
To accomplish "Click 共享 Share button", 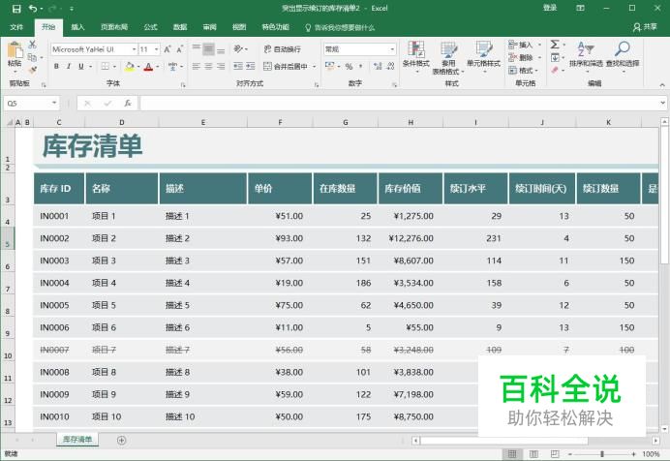I will (645, 27).
